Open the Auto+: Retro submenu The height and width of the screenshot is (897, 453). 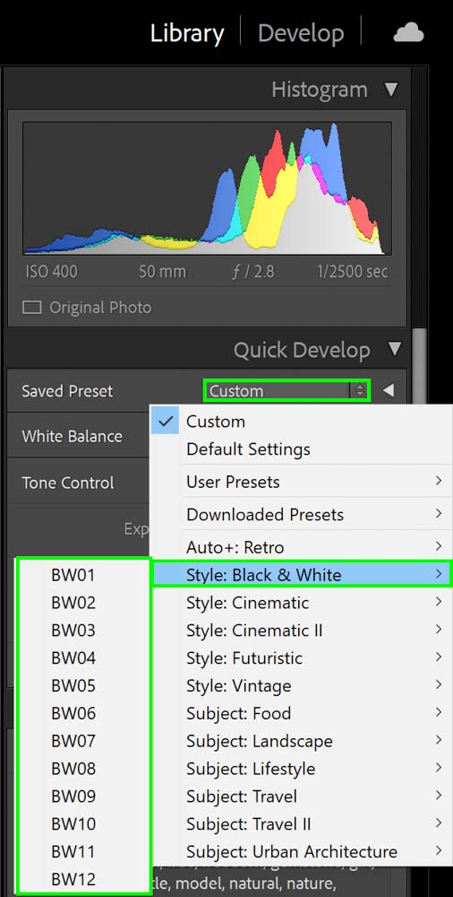pos(301,547)
